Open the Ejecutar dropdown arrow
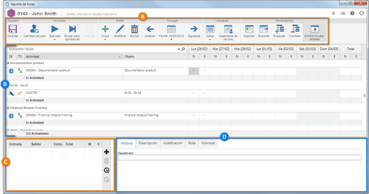 (x=55, y=40)
